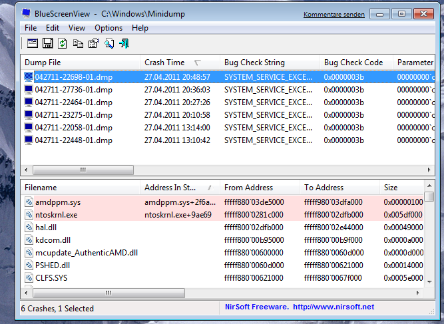Sort by To Address column header
444x324 pixels.
point(339,188)
